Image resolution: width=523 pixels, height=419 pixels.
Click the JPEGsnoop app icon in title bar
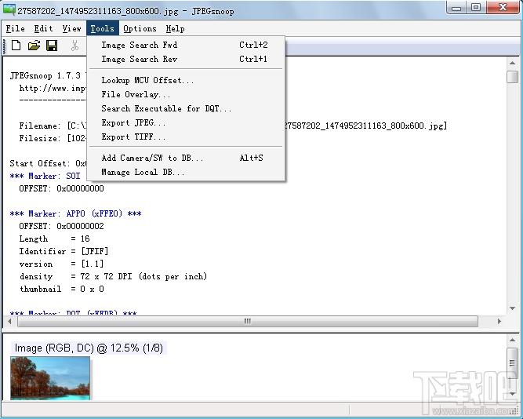click(x=9, y=9)
